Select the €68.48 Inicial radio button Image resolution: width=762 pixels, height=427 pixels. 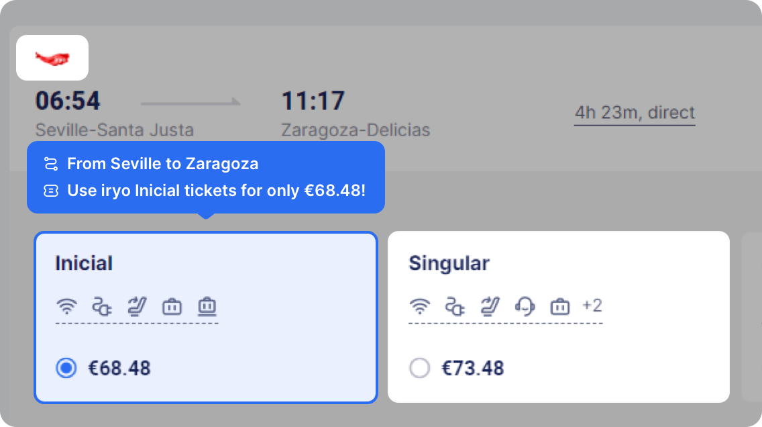click(x=66, y=368)
